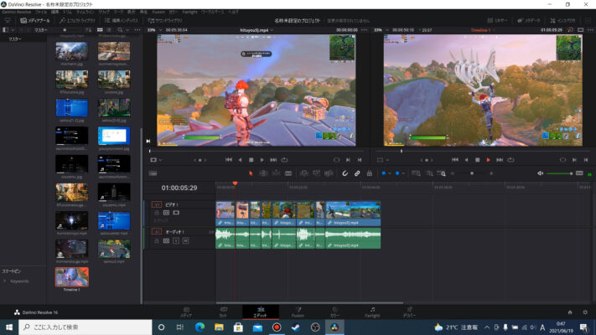Open timeline view options icon

point(153,173)
